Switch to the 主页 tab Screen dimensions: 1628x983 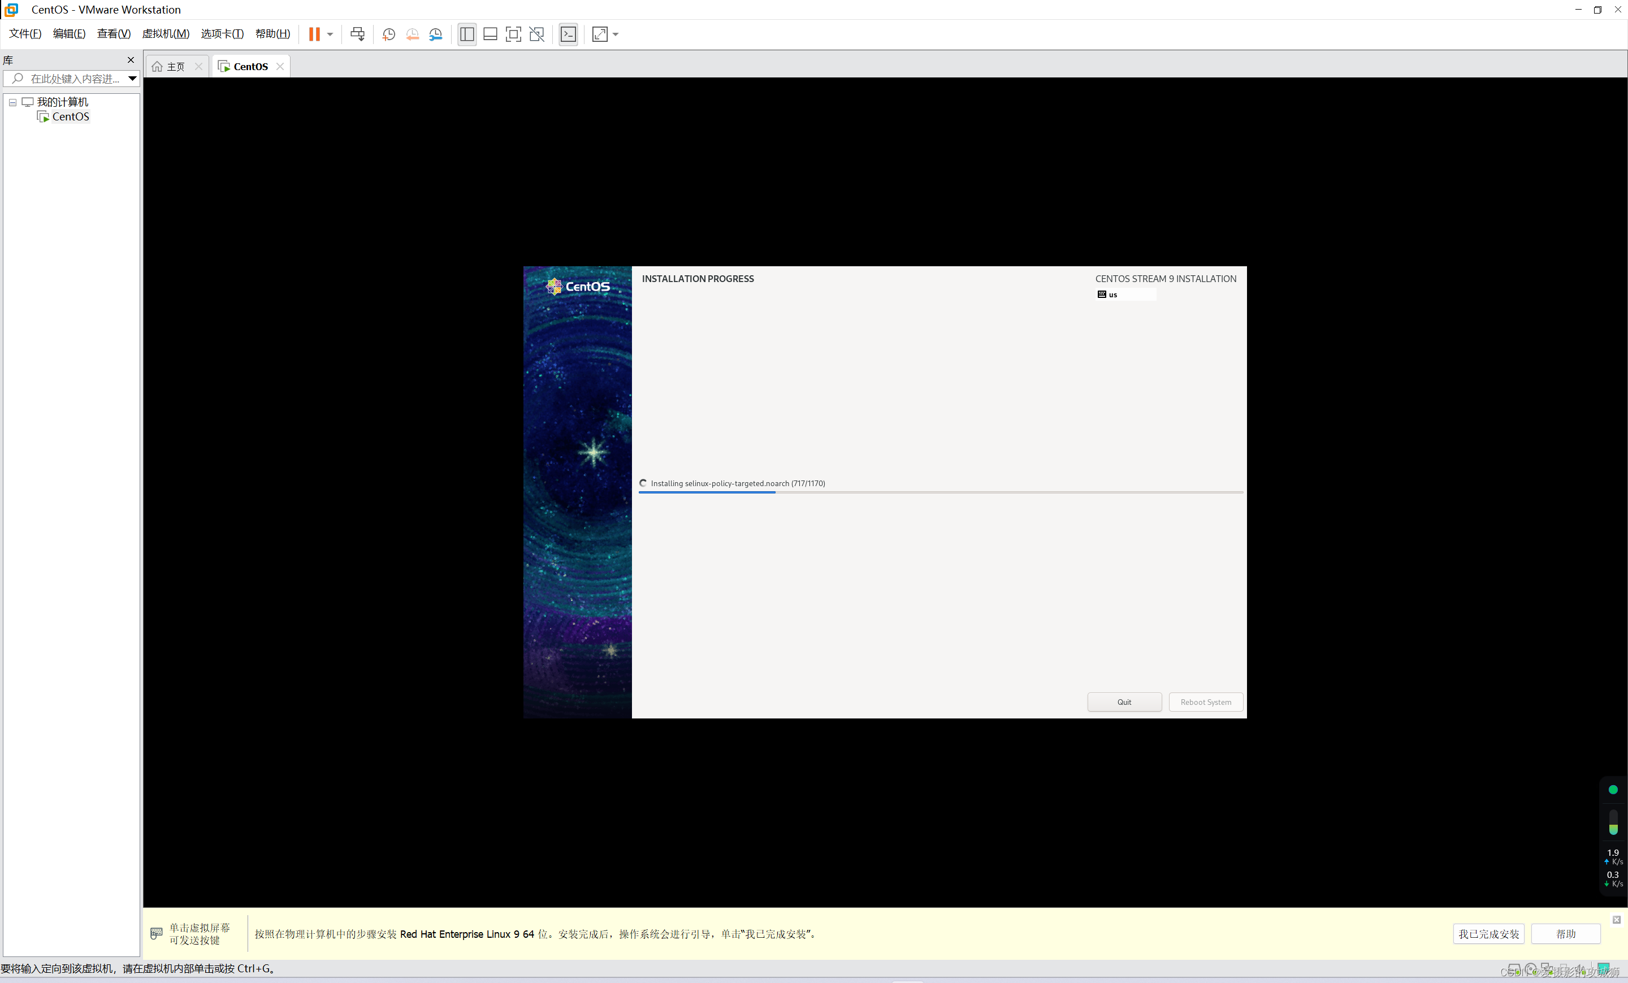(175, 67)
